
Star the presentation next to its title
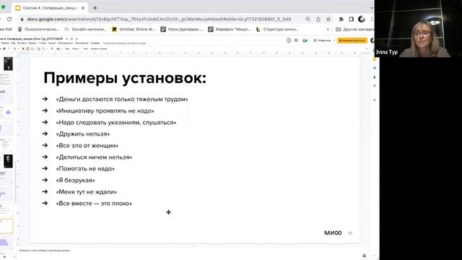click(67, 38)
